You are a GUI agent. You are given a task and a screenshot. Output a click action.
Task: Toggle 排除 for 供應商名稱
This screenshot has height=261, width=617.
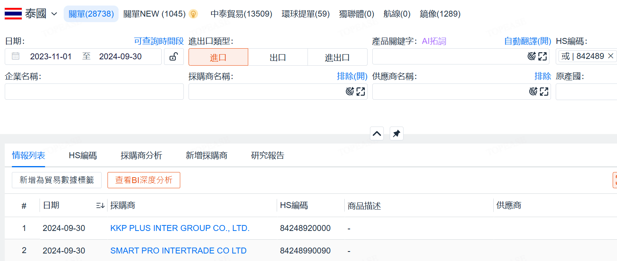(543, 76)
